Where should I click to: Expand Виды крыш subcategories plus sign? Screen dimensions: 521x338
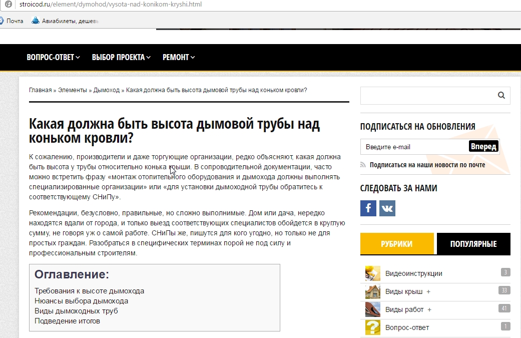pyautogui.click(x=428, y=292)
